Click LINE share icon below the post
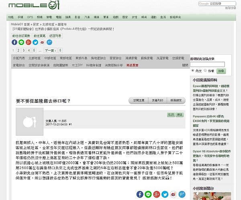This screenshot has width=241, height=200. [x=148, y=194]
